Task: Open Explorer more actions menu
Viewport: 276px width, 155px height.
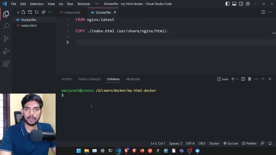Action: tap(50, 12)
